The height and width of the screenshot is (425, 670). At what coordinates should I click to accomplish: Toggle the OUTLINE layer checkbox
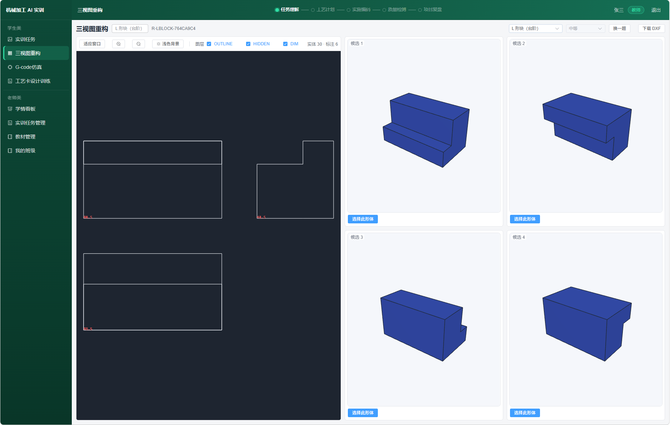tap(209, 44)
